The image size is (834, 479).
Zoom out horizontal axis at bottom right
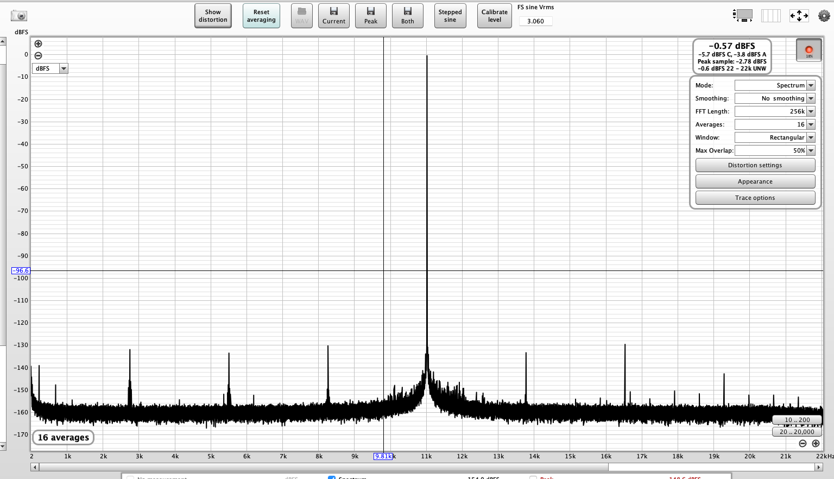click(803, 443)
